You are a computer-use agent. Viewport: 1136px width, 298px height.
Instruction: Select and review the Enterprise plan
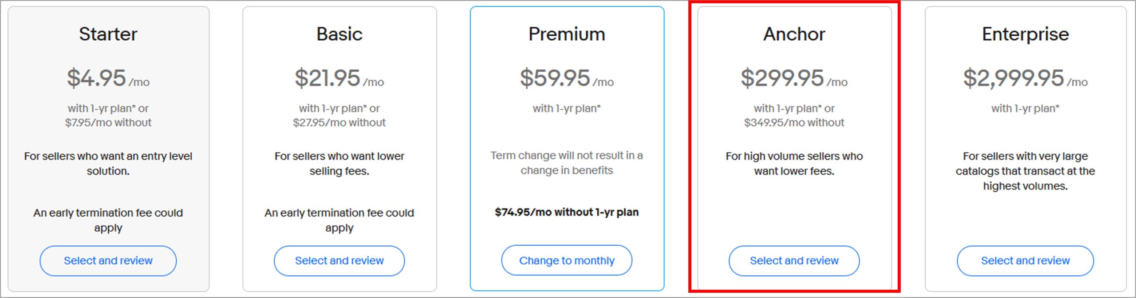pos(1025,261)
